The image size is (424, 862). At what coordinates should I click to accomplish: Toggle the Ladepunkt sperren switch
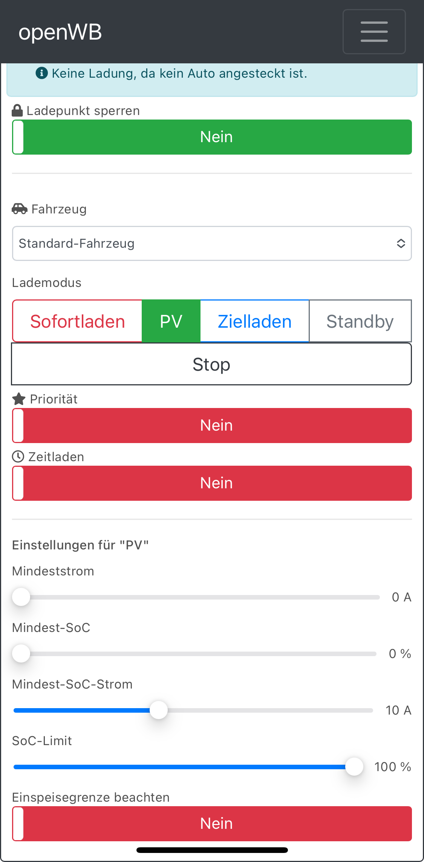tap(212, 137)
